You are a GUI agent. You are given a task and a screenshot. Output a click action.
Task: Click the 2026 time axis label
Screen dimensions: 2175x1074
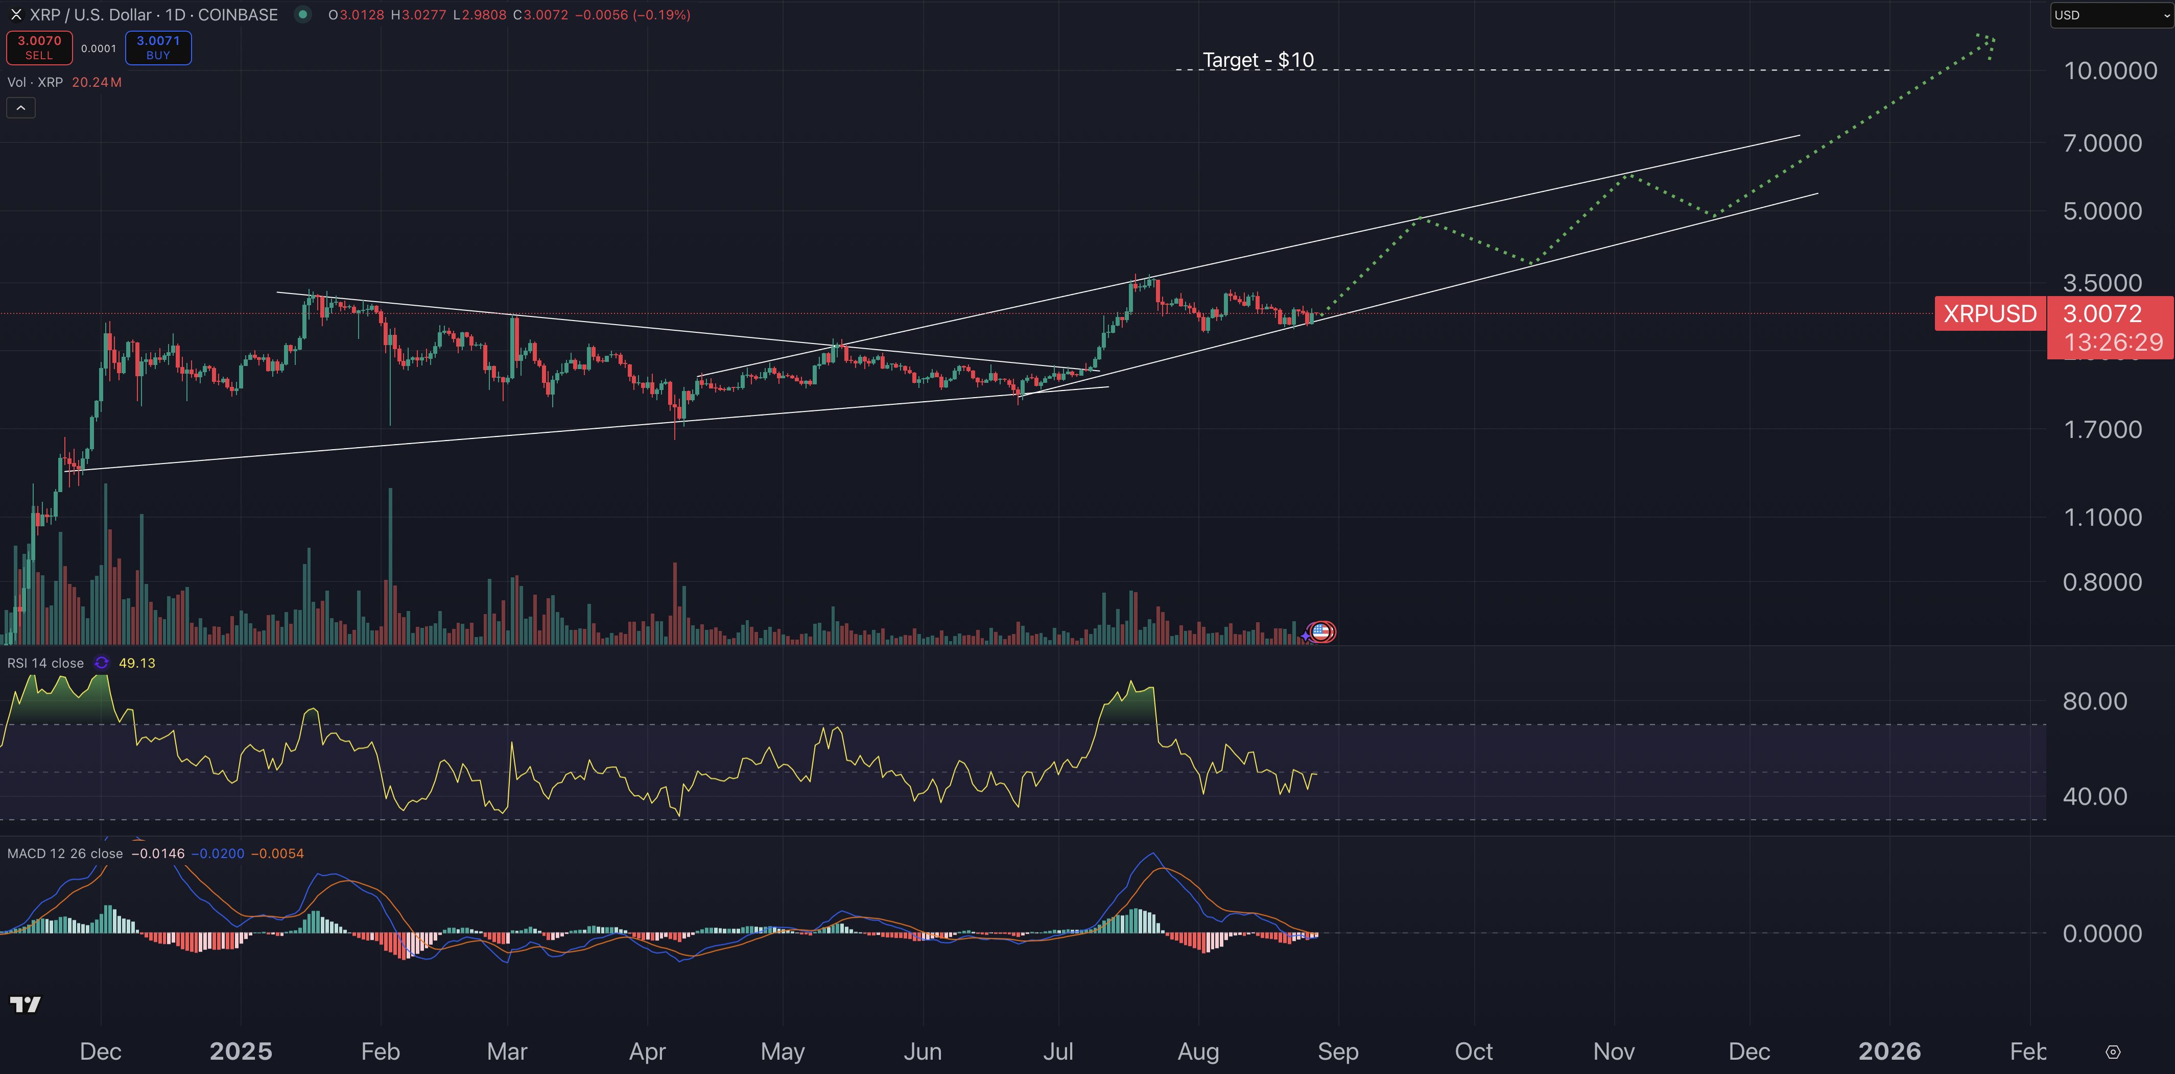(1889, 1051)
